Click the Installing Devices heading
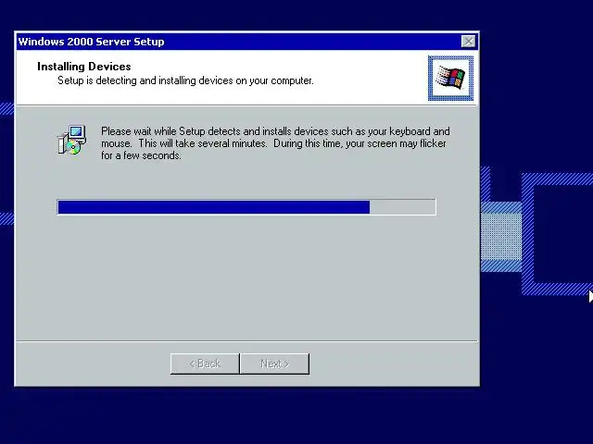 coord(84,67)
